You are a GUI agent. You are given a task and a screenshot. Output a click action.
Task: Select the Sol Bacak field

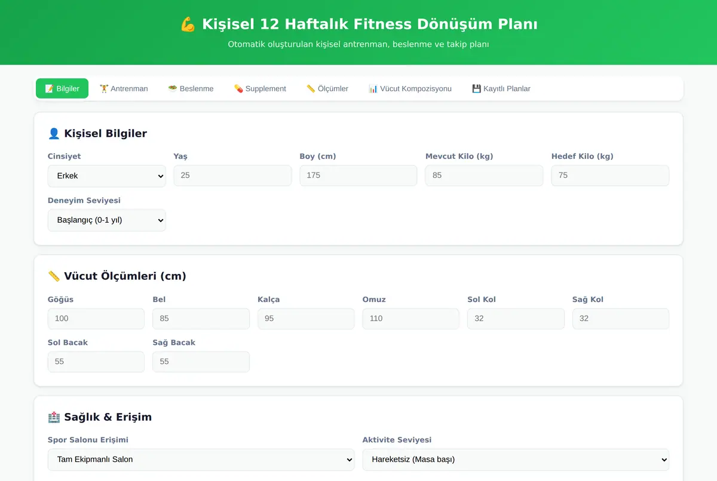tap(96, 362)
